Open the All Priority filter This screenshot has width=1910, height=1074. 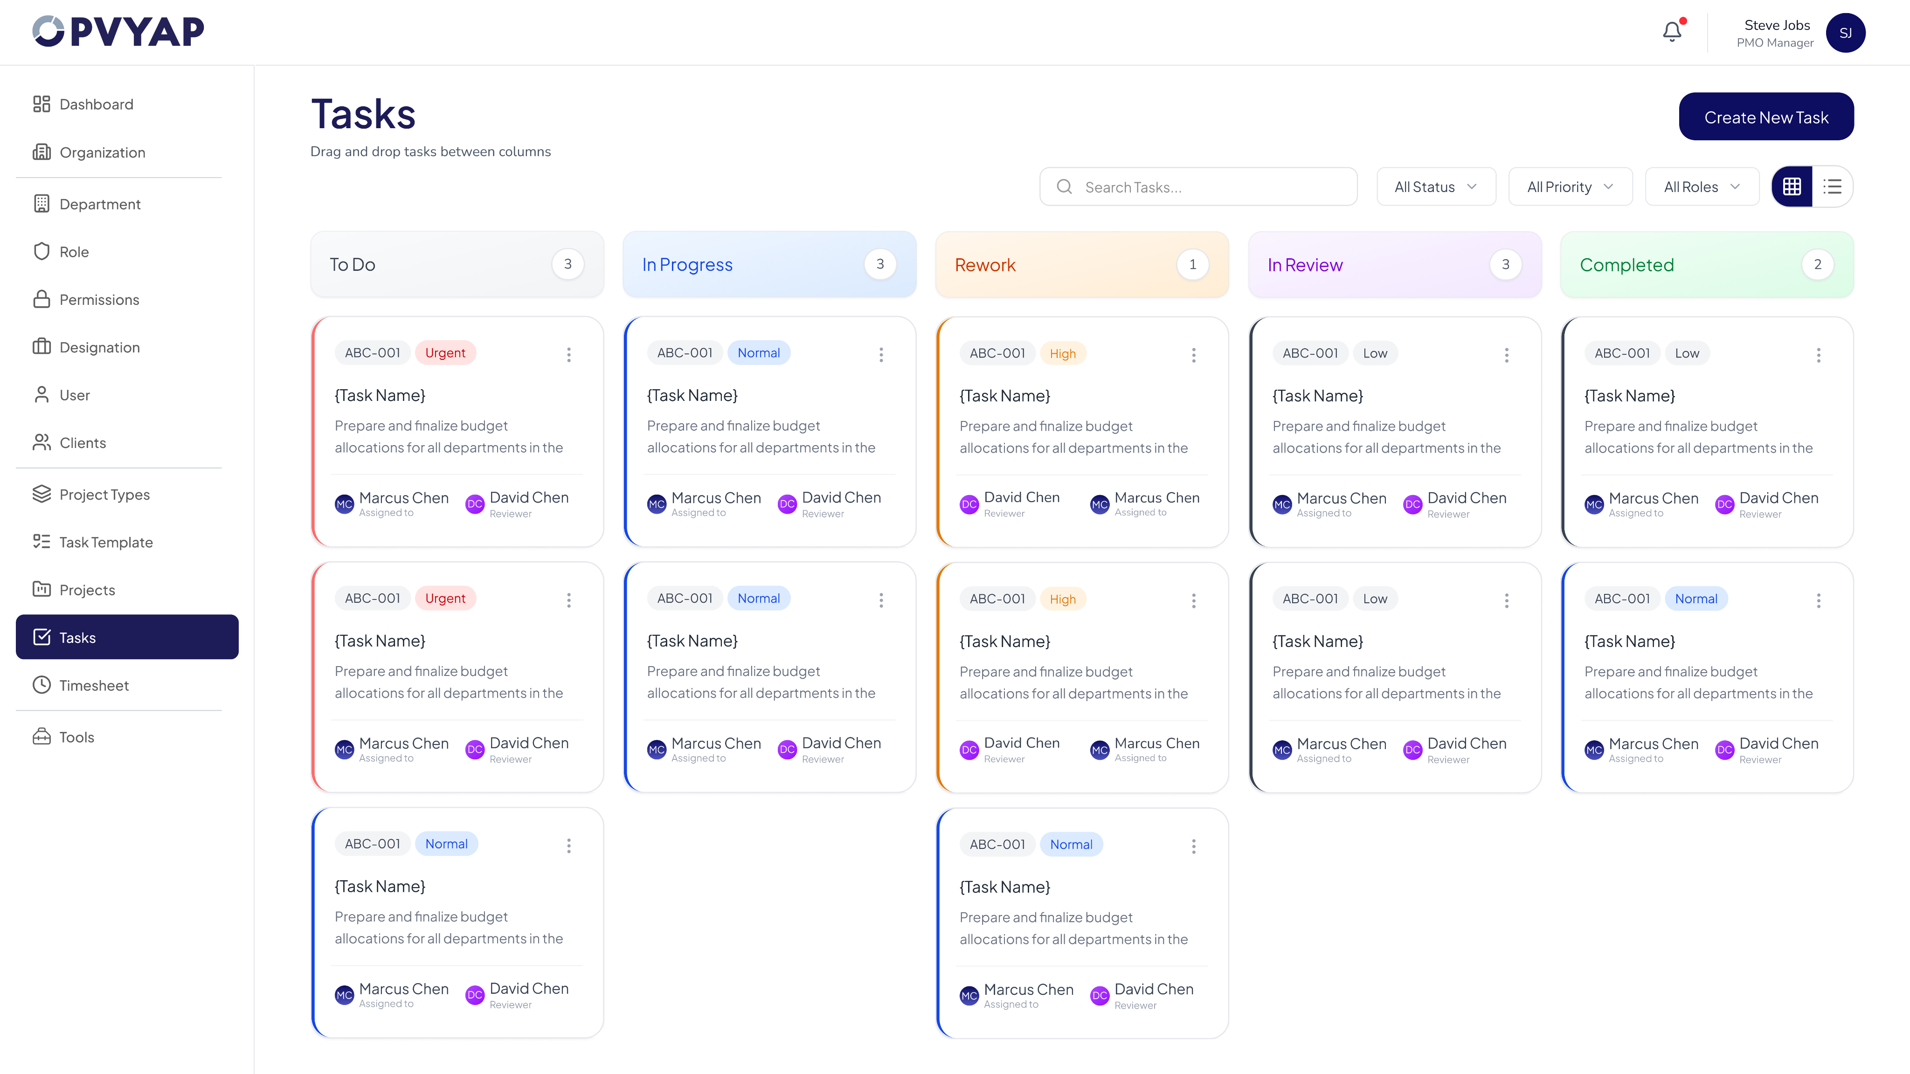coord(1570,186)
